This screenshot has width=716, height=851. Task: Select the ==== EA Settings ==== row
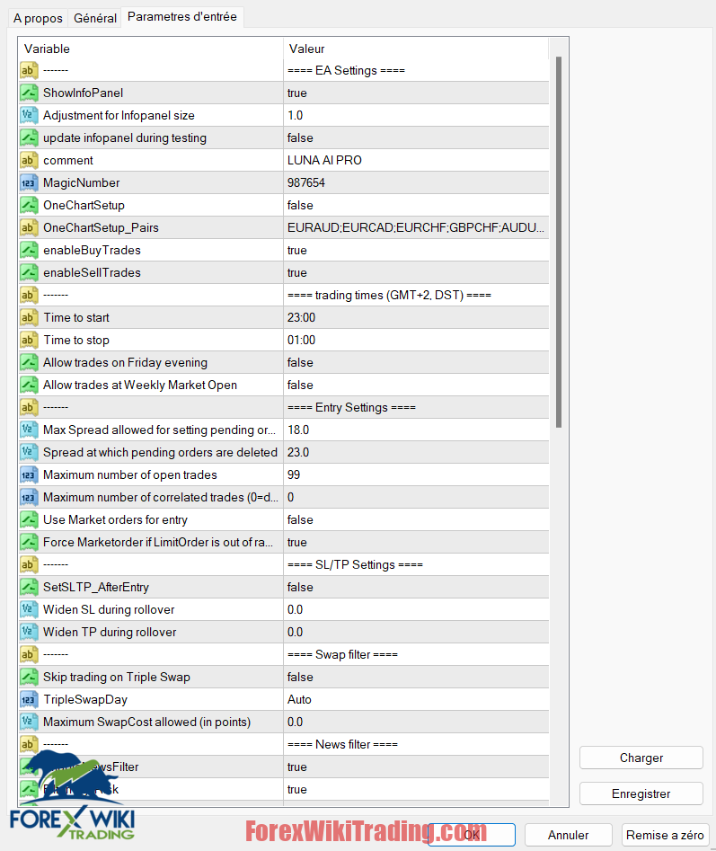[284, 71]
